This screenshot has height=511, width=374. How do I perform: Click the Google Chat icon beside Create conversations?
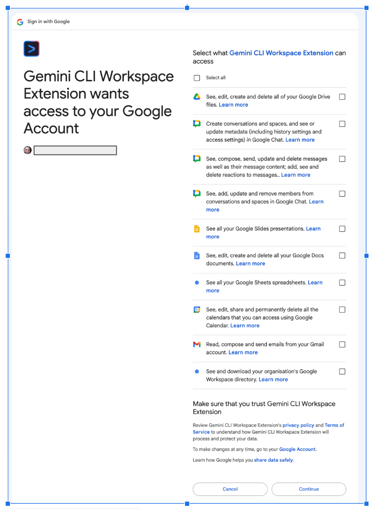point(197,124)
